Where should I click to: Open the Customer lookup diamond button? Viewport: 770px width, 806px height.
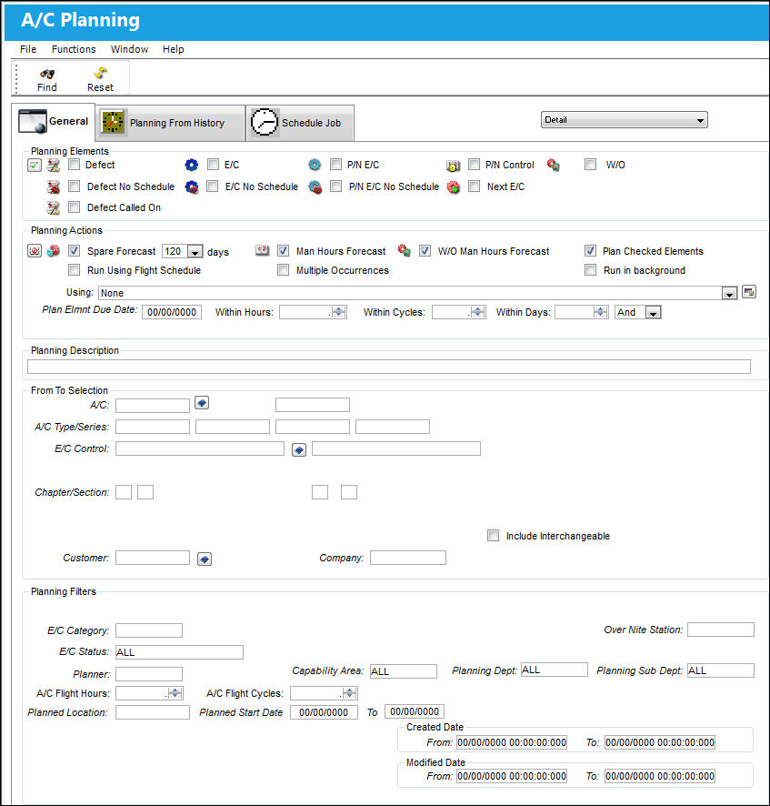pos(205,559)
